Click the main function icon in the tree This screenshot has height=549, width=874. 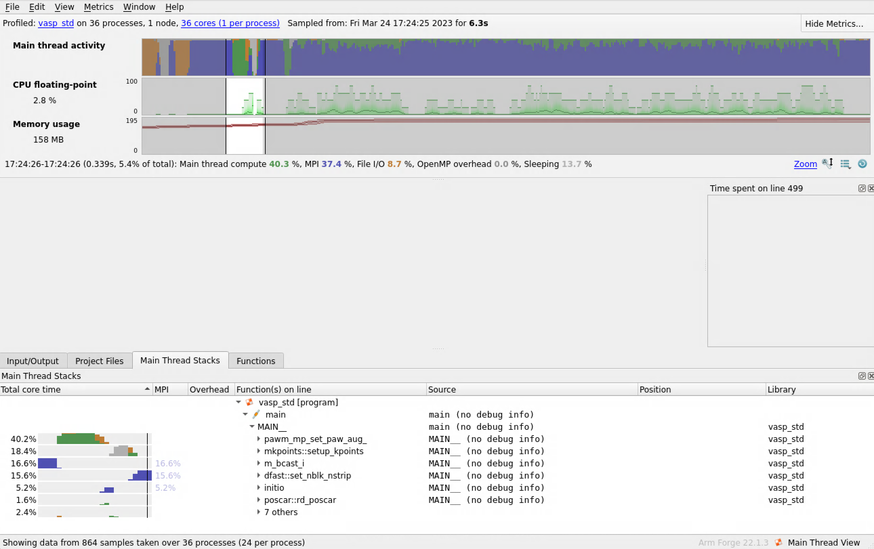256,415
